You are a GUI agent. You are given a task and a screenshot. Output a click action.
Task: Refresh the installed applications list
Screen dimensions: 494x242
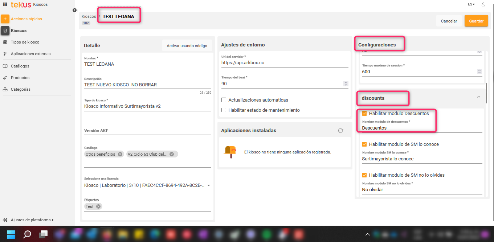tap(340, 131)
